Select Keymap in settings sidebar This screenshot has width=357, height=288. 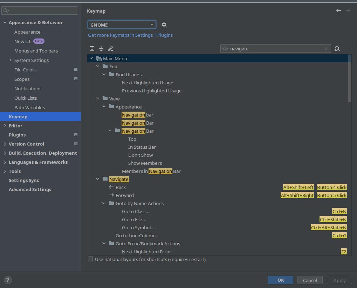click(41, 117)
